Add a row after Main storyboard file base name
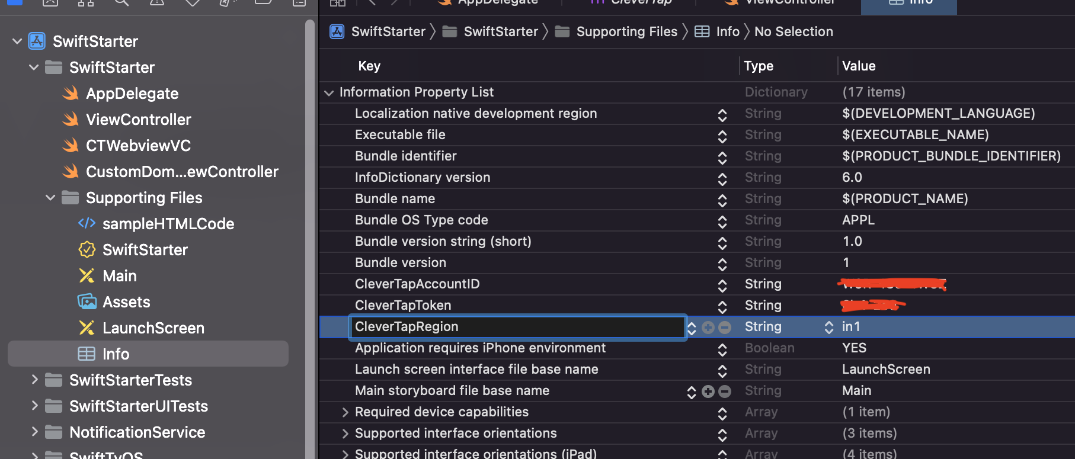The height and width of the screenshot is (459, 1075). pyautogui.click(x=708, y=391)
